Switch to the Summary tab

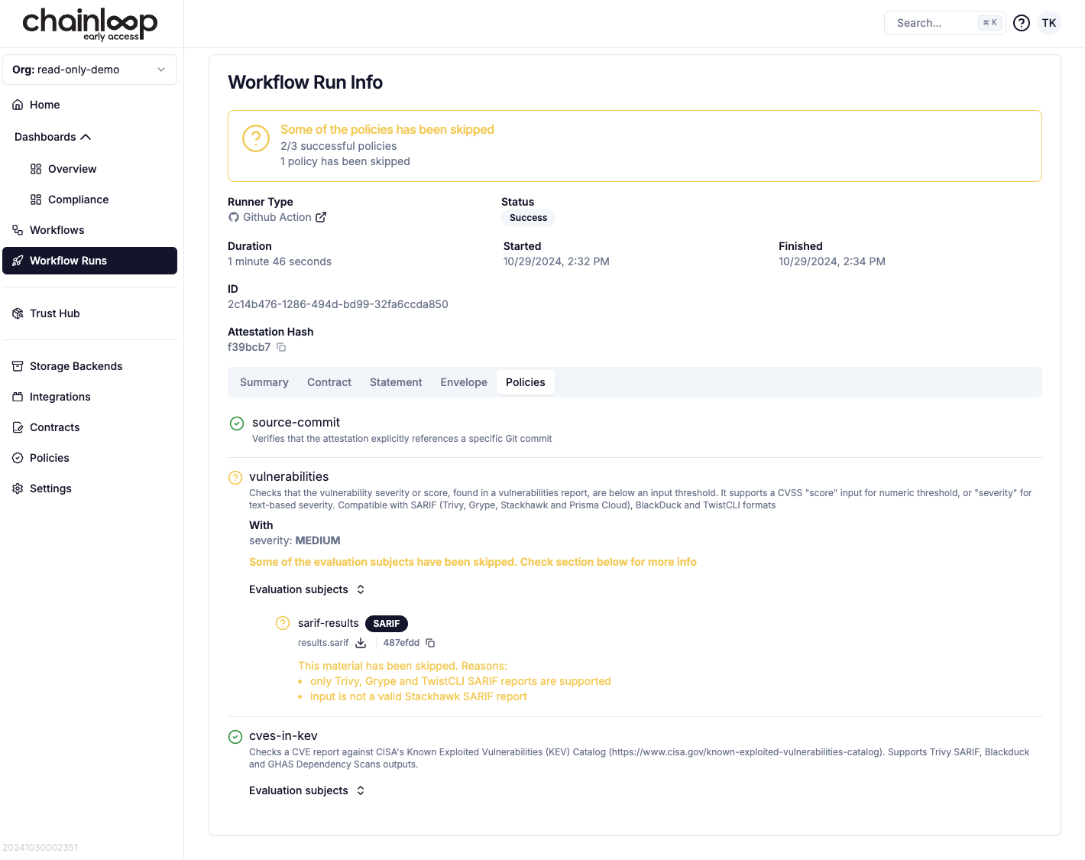[264, 382]
